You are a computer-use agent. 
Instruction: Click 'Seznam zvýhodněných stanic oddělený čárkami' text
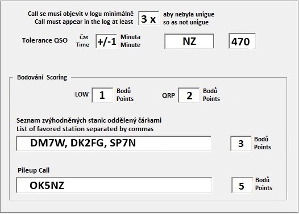click(89, 120)
